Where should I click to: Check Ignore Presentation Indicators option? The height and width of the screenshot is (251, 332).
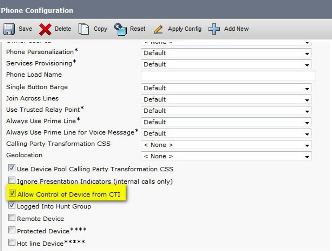[x=12, y=180]
